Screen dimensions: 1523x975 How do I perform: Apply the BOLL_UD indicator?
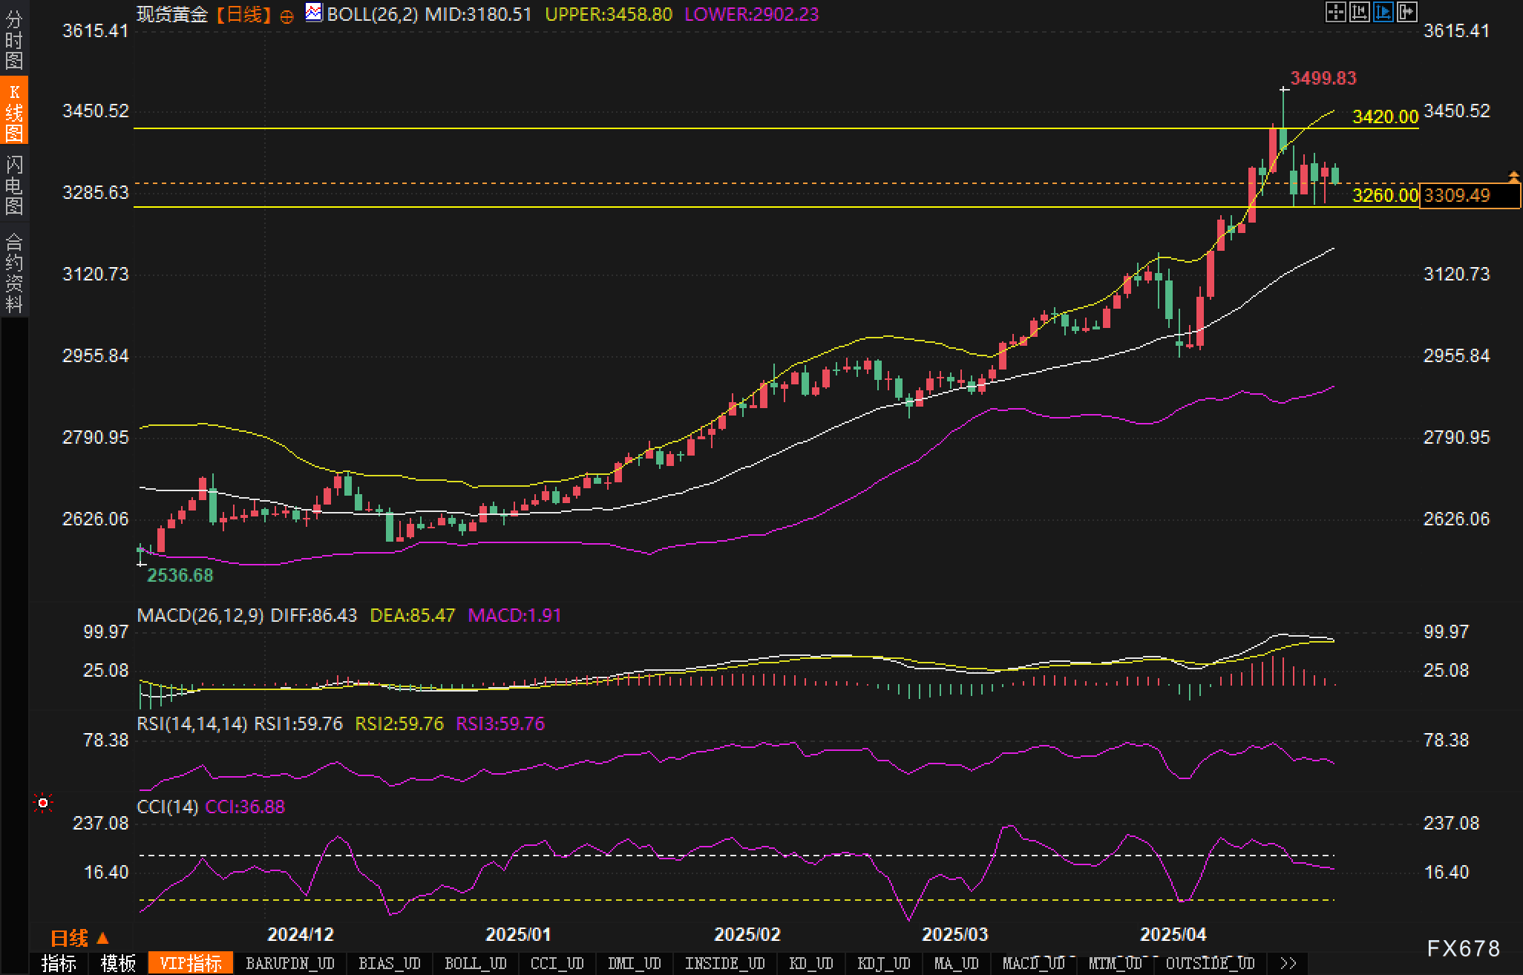click(475, 963)
